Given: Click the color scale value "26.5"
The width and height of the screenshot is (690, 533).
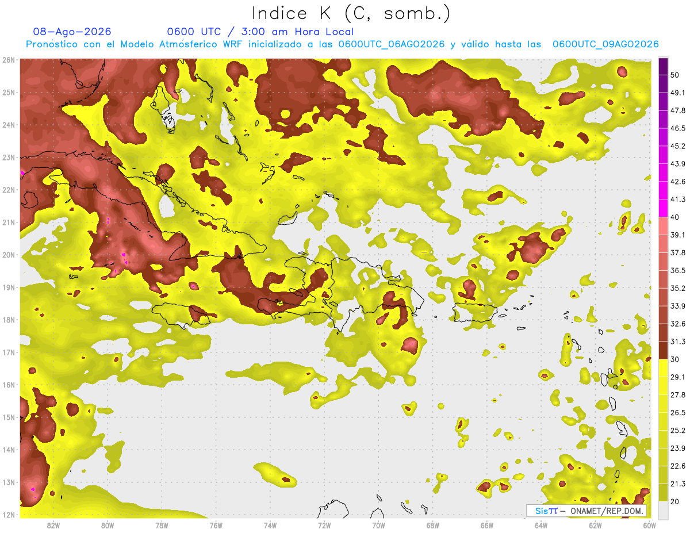Looking at the screenshot, I should click(x=677, y=413).
